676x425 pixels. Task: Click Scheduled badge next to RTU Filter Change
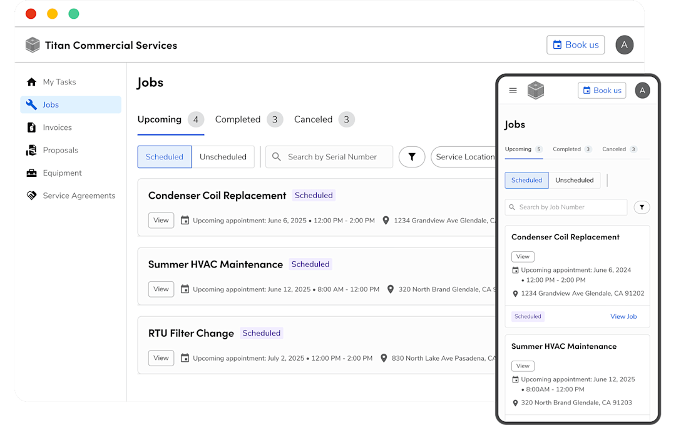pyautogui.click(x=261, y=333)
